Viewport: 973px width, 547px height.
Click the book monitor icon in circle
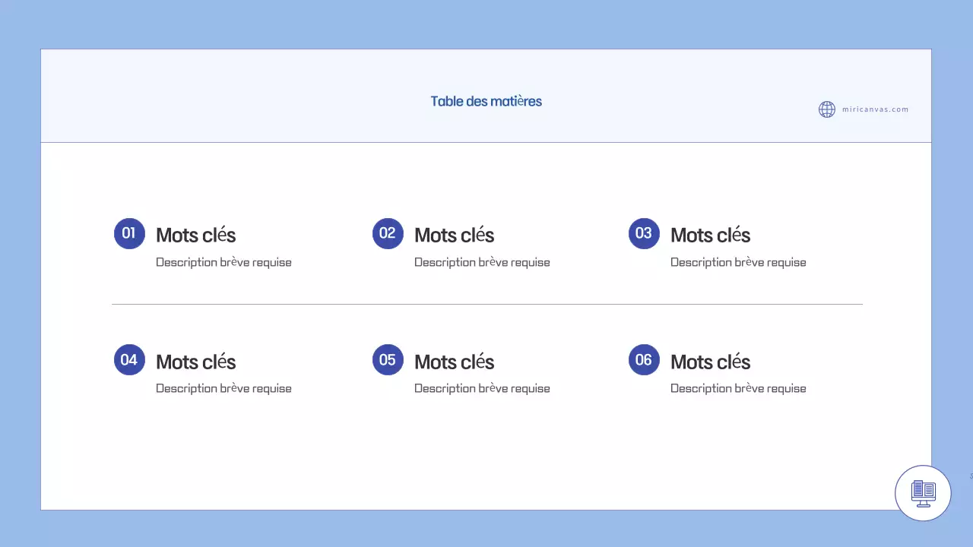923,493
